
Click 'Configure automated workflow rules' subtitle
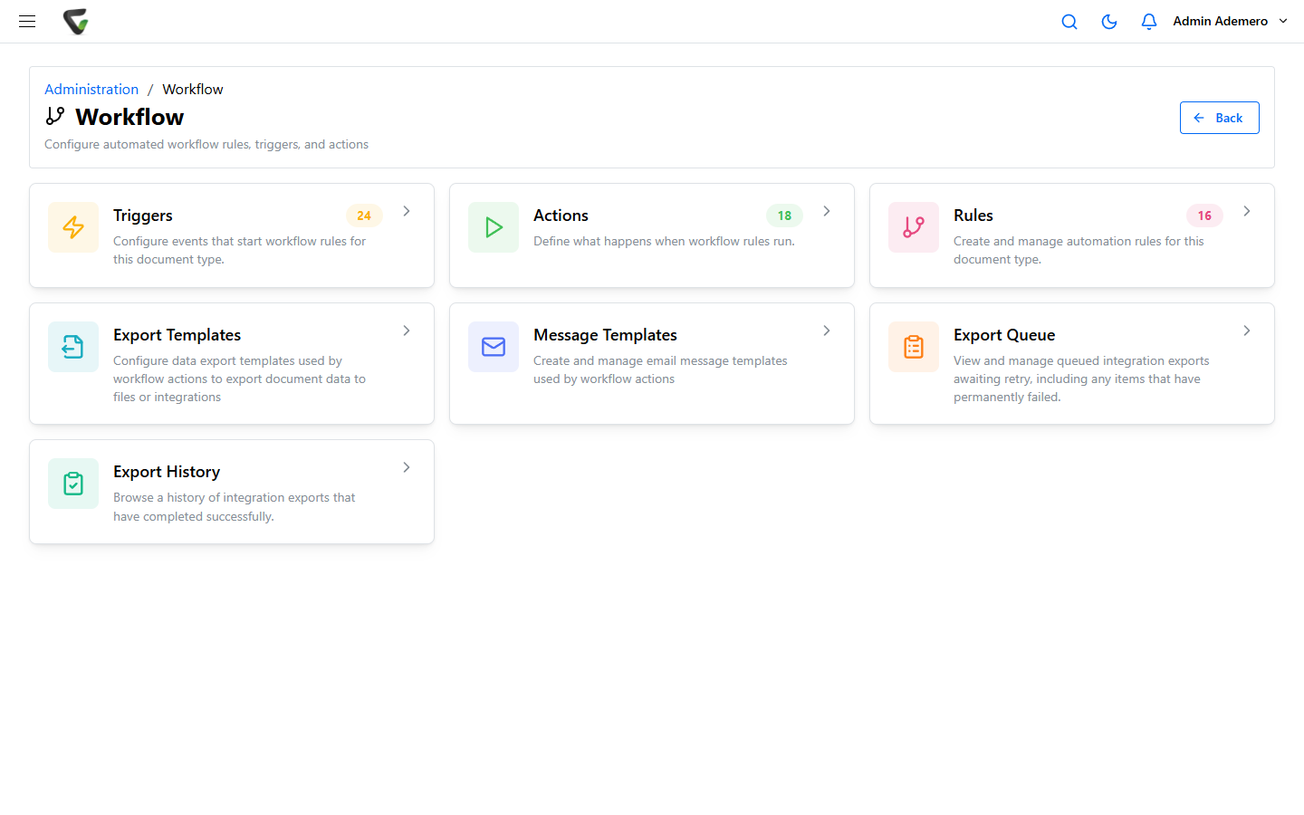[206, 144]
